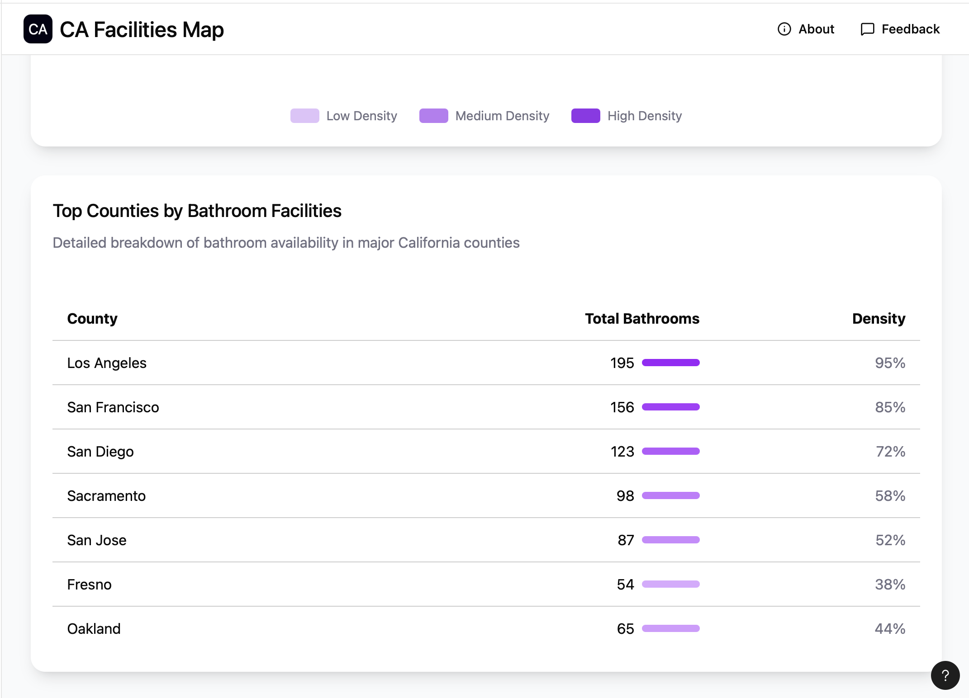Image resolution: width=969 pixels, height=698 pixels.
Task: Click the Oakland bathrooms progress bar
Action: point(670,628)
